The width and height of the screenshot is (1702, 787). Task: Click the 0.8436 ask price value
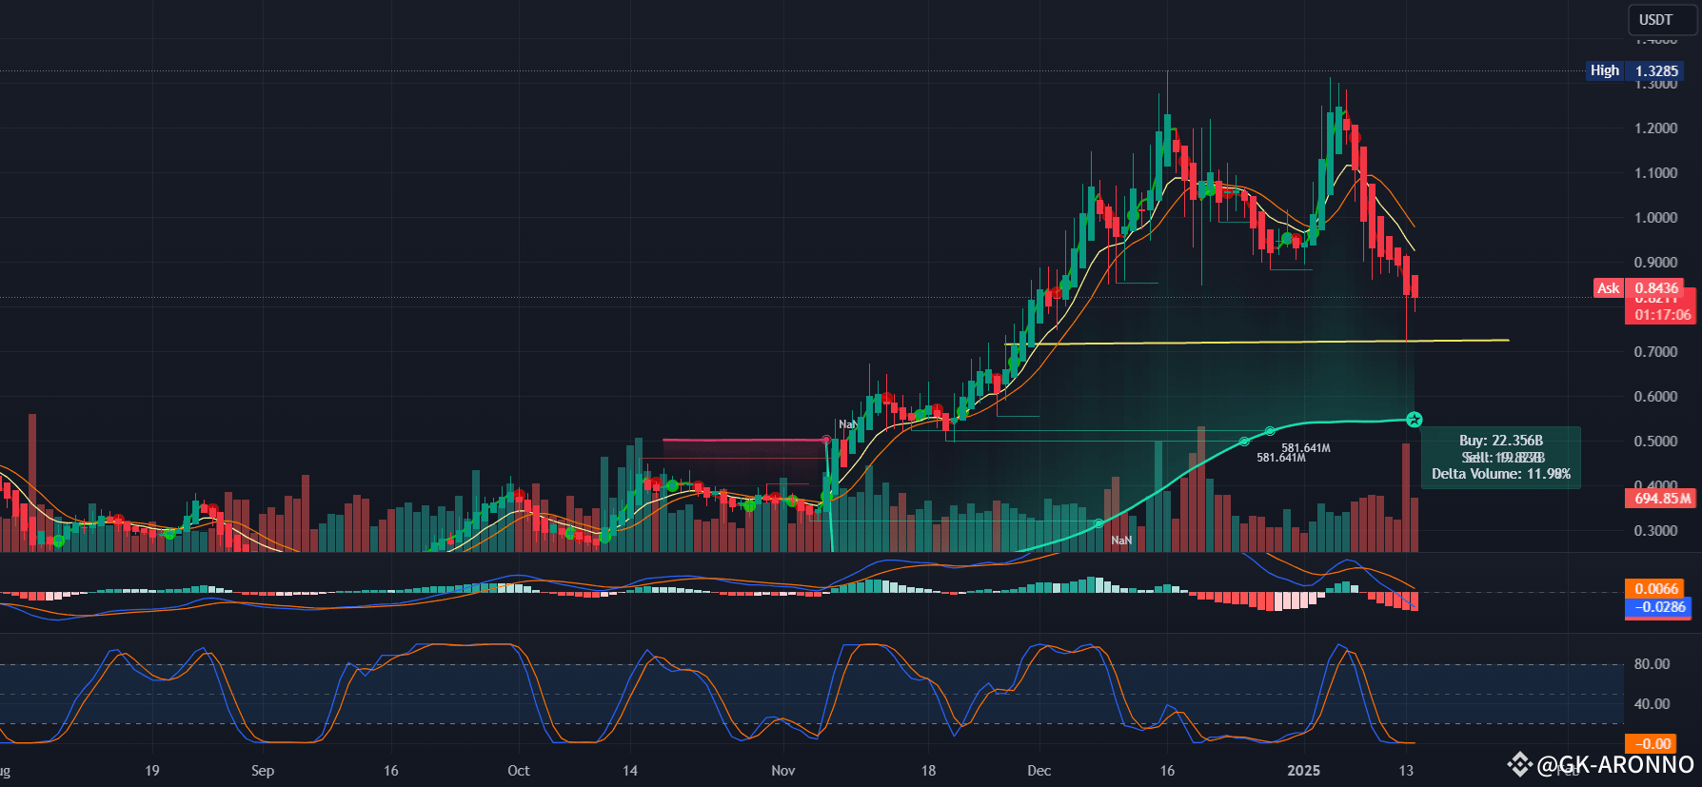click(x=1656, y=288)
